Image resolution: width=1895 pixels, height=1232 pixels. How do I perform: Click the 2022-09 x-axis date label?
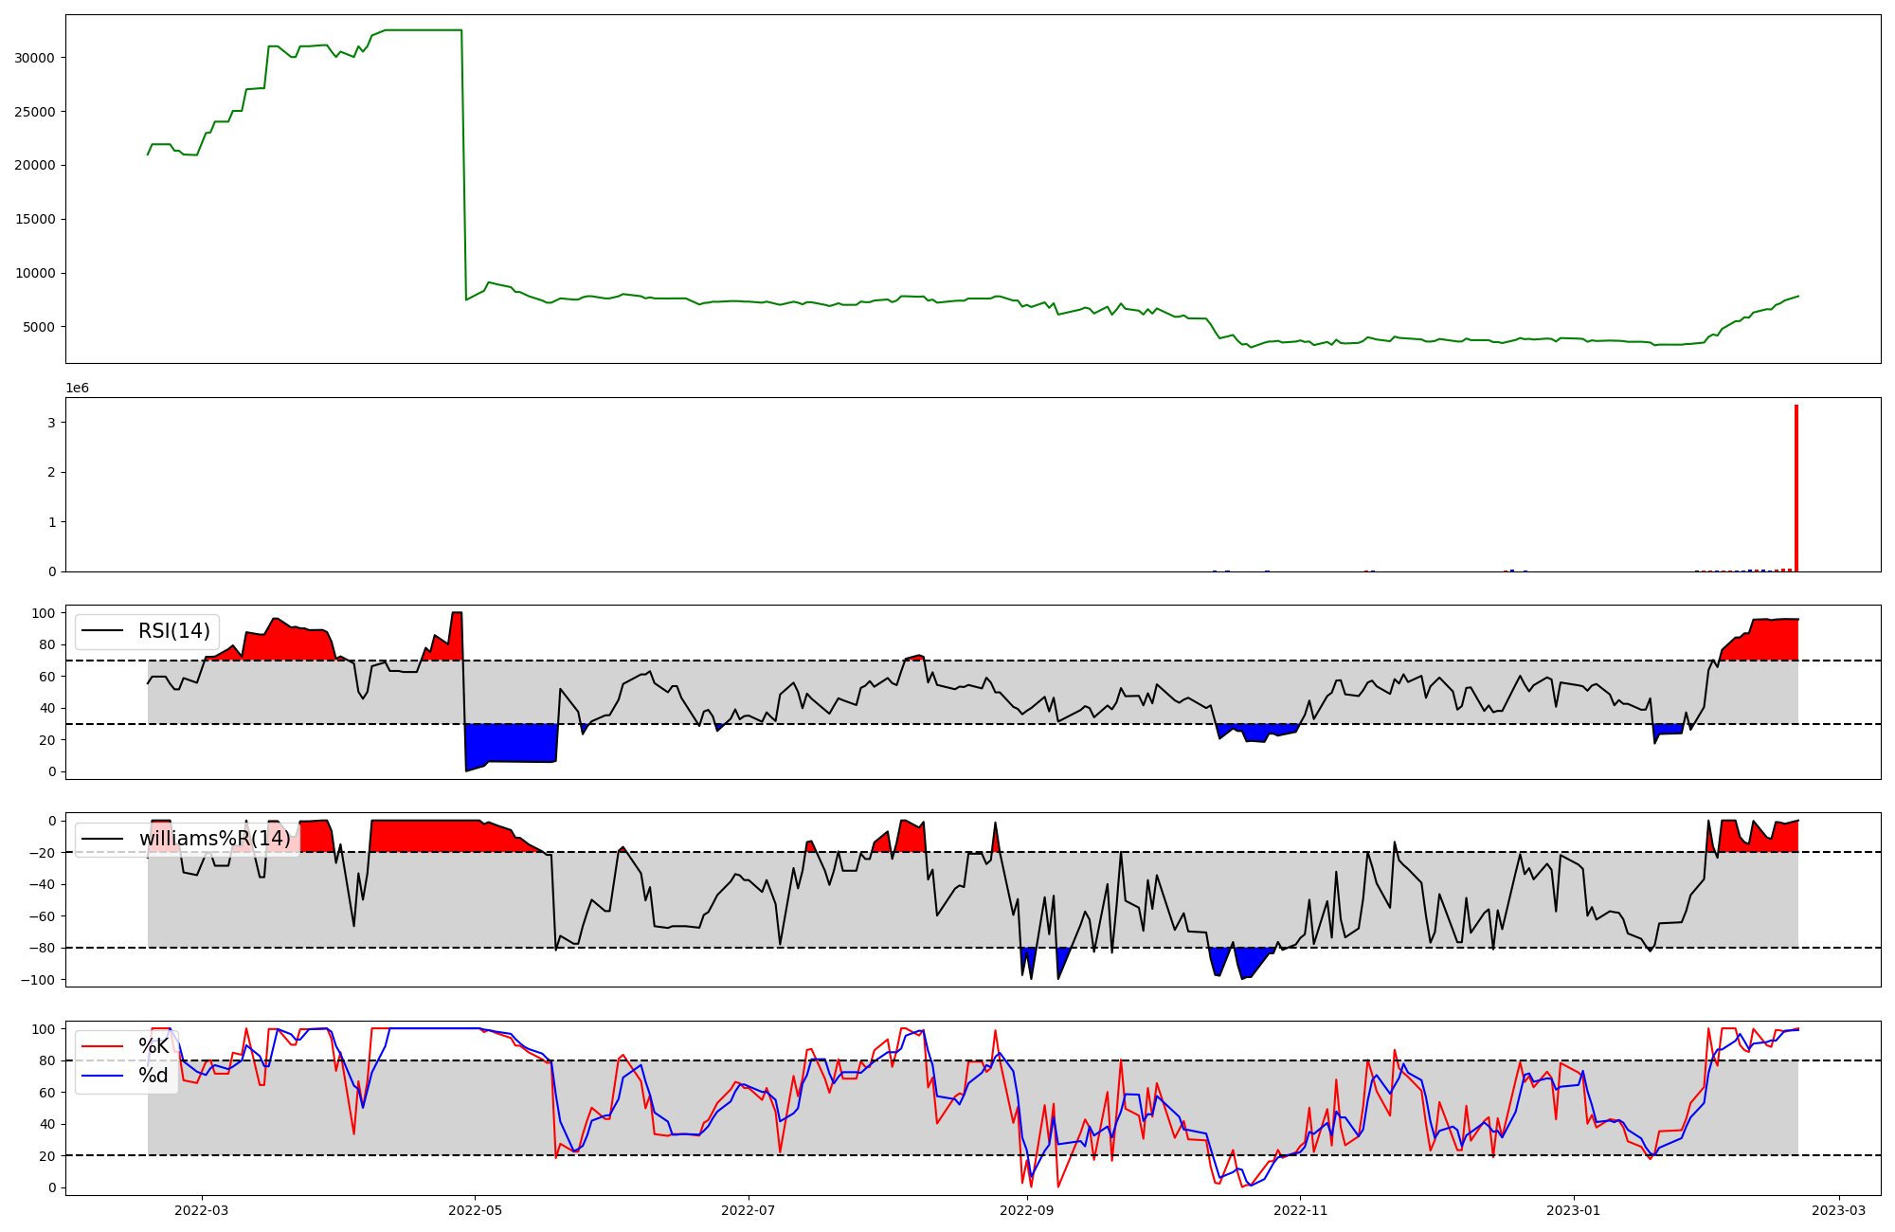point(1026,1210)
